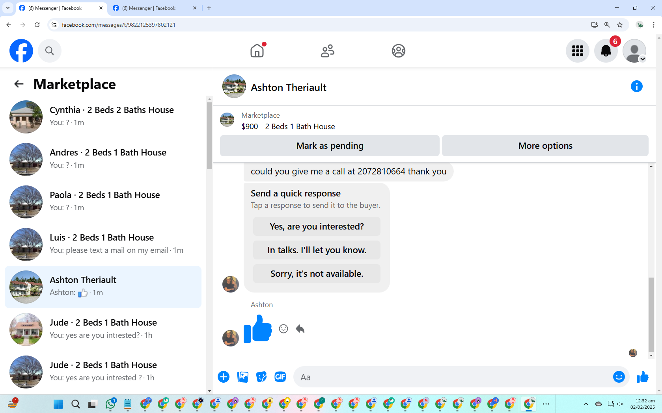Open conversation information icon
This screenshot has height=413, width=662.
pos(636,86)
